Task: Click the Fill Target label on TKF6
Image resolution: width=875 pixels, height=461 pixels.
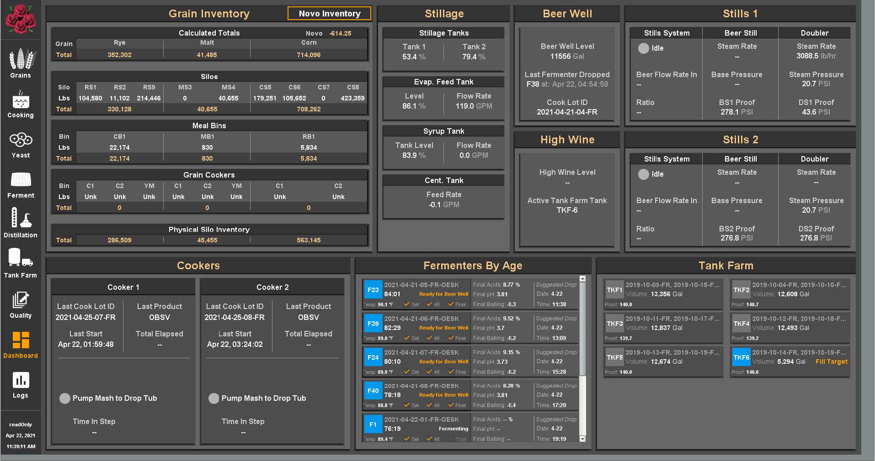Action: [831, 361]
